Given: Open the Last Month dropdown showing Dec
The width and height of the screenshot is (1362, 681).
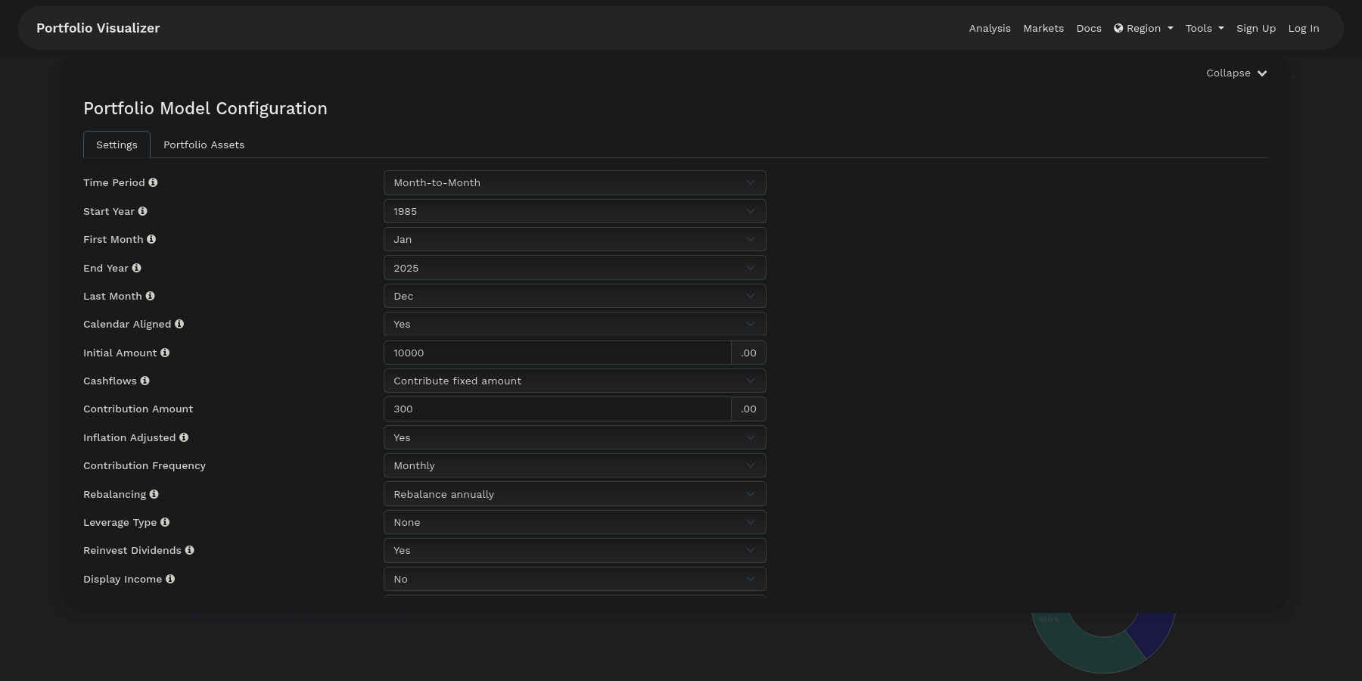Looking at the screenshot, I should 575,296.
